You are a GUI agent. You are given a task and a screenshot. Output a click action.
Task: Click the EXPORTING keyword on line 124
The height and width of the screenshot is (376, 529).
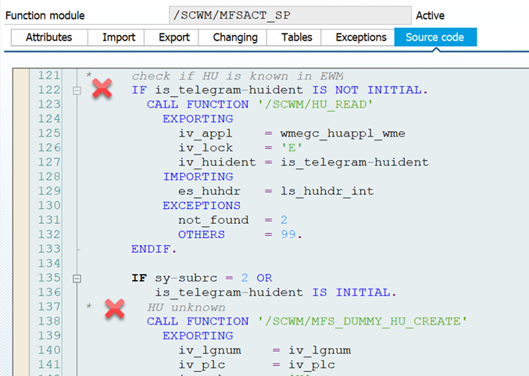[x=198, y=119]
